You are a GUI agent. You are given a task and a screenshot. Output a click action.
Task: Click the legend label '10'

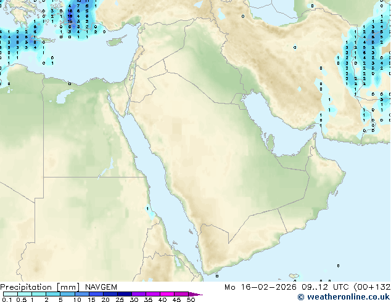[77, 300]
